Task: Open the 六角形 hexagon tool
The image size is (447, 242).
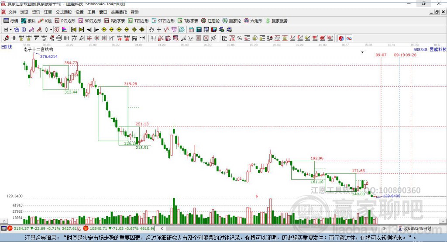Action: click(x=253, y=21)
